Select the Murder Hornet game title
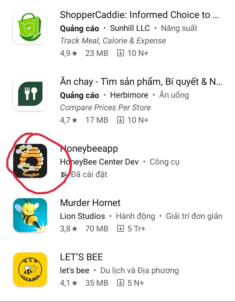Image resolution: width=235 pixels, height=302 pixels. (x=90, y=203)
